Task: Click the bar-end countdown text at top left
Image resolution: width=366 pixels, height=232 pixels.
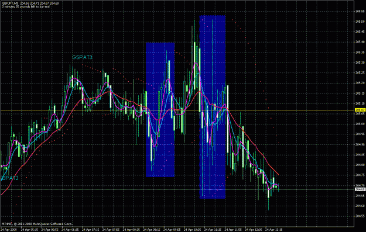Action: coord(26,6)
